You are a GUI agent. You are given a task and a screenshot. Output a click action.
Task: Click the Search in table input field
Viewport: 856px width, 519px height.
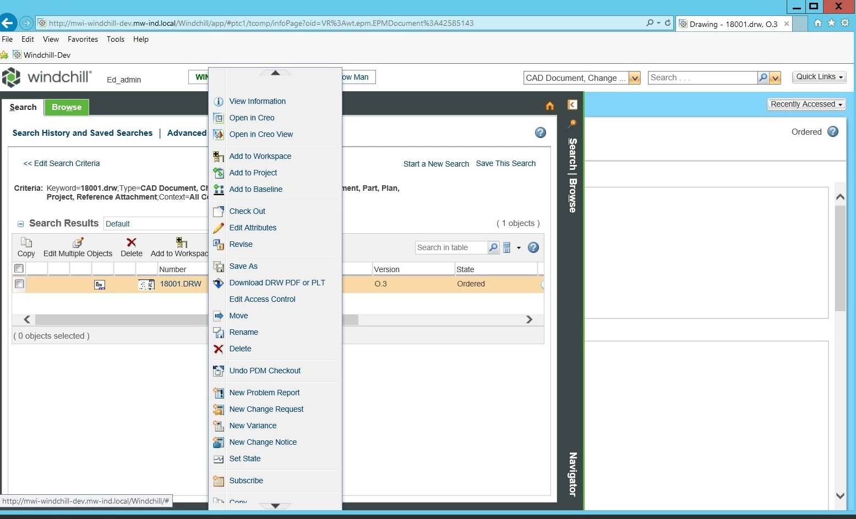click(451, 247)
